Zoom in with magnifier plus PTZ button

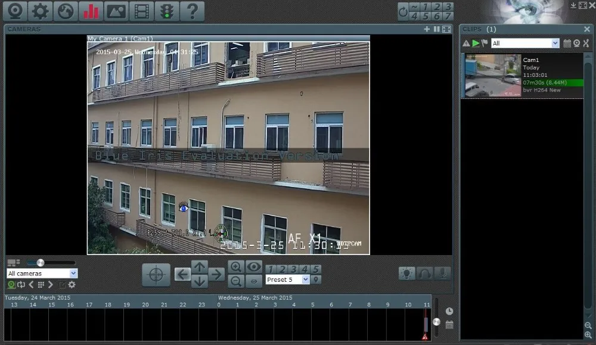[235, 267]
